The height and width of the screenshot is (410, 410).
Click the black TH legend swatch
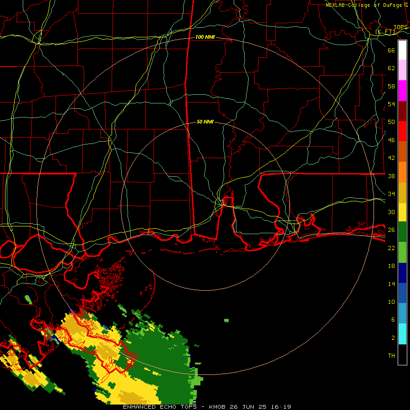pyautogui.click(x=402, y=354)
